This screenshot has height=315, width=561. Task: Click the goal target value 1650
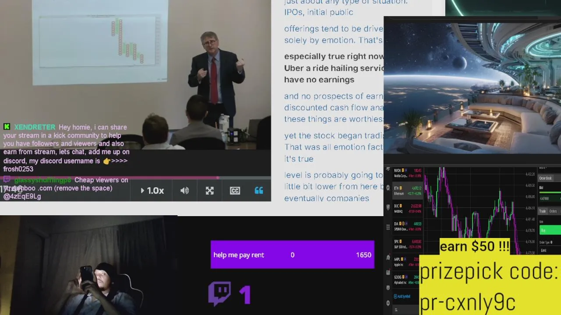point(364,255)
